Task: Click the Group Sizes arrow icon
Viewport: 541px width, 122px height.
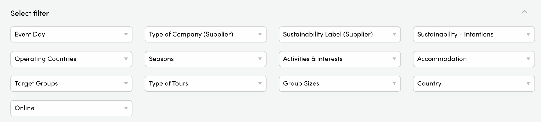Action: click(x=394, y=83)
